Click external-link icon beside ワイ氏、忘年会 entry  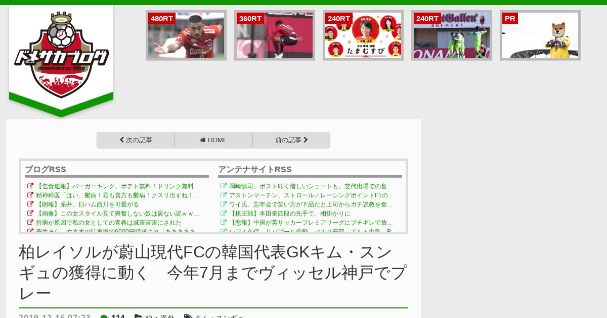click(224, 204)
